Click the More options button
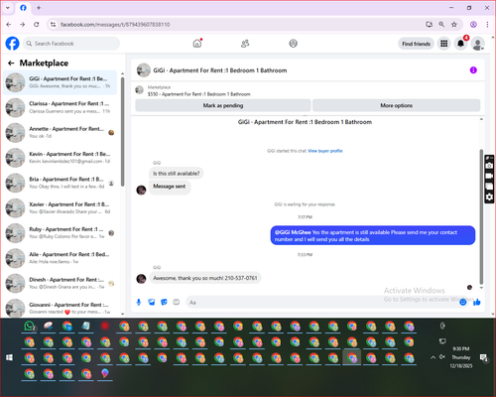Viewport: 496px width, 397px height. tap(396, 105)
